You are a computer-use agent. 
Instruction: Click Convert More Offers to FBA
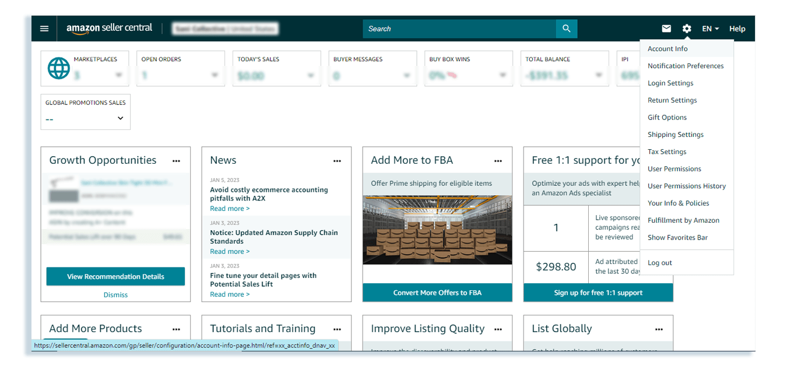pos(437,293)
